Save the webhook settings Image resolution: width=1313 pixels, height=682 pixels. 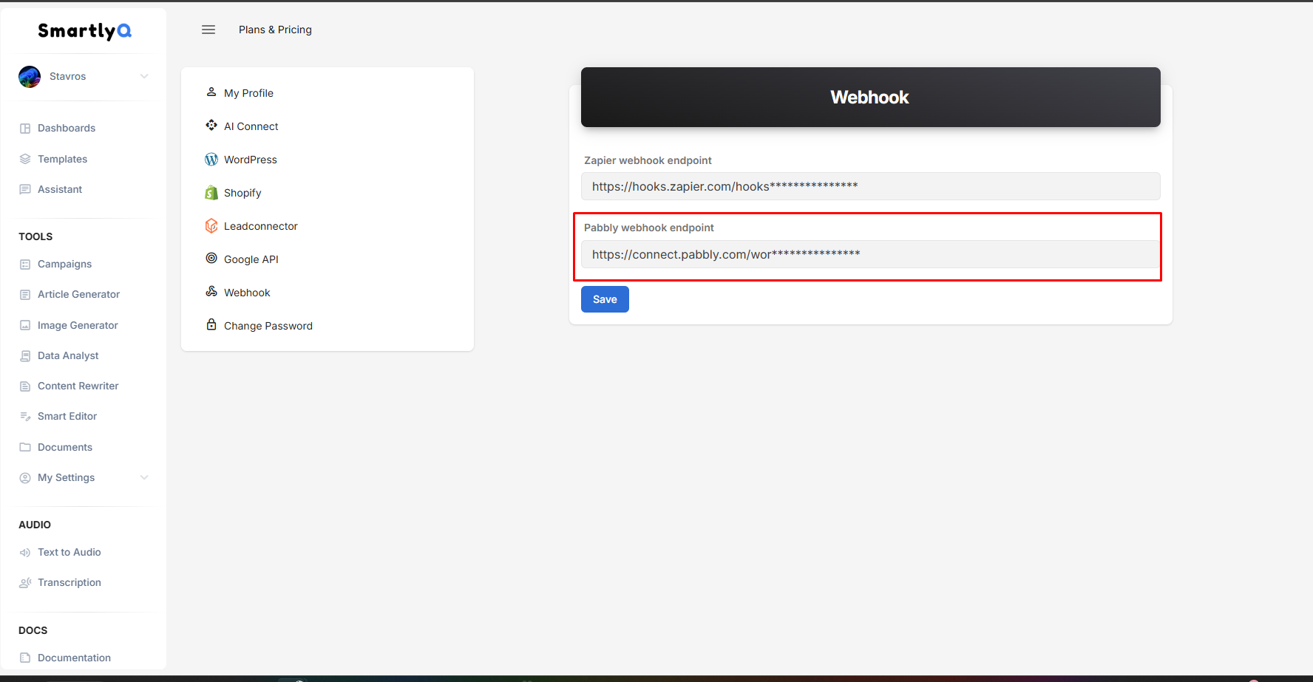pyautogui.click(x=605, y=299)
